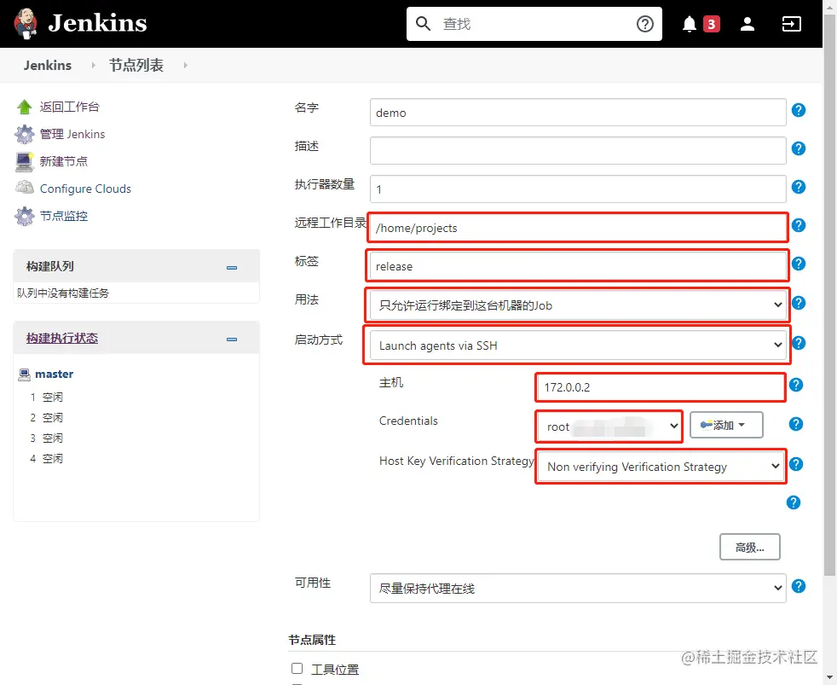The width and height of the screenshot is (837, 685).
Task: Click the 节点监控 gear icon
Action: [24, 216]
